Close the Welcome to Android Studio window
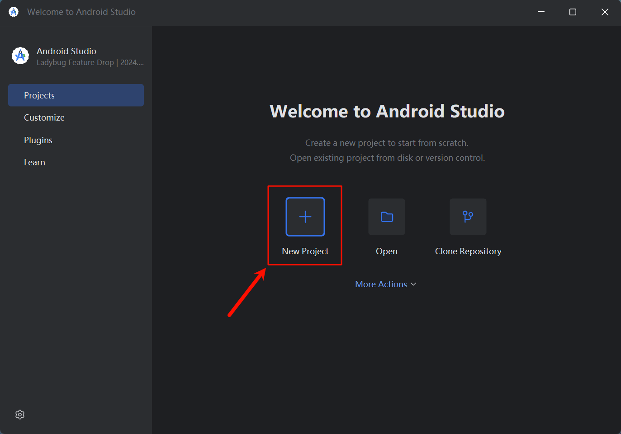 tap(605, 12)
